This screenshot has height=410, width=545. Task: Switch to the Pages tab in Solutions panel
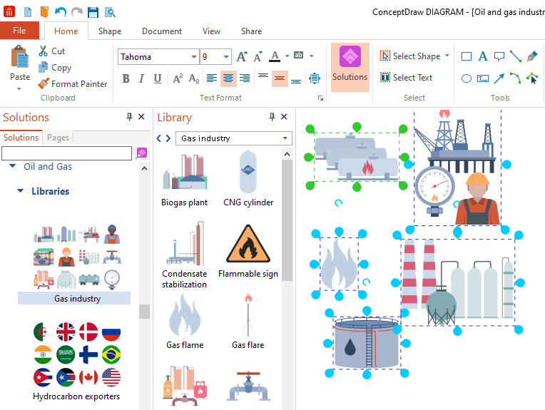click(x=58, y=138)
